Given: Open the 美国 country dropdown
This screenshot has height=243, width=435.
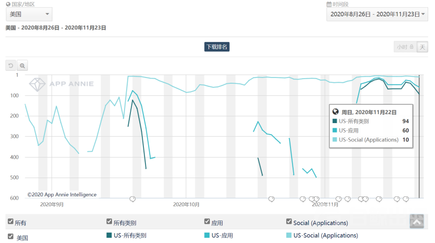Looking at the screenshot, I should click(x=29, y=14).
